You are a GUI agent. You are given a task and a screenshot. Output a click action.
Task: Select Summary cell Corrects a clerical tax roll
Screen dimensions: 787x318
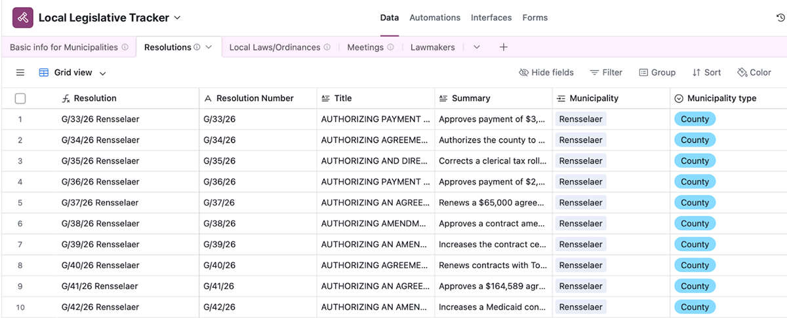click(x=493, y=161)
